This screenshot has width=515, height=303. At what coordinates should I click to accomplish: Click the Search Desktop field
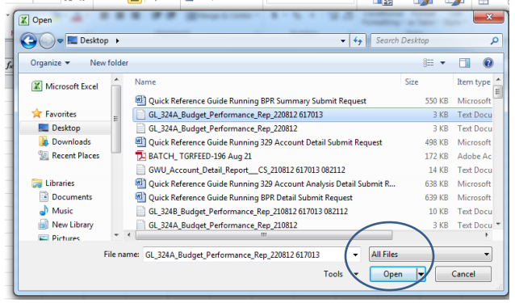tap(436, 40)
